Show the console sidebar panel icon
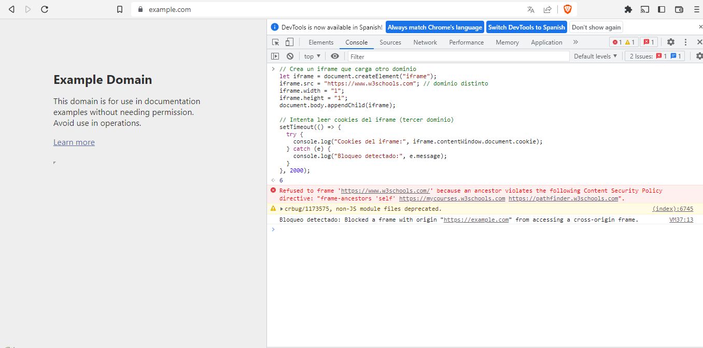703x348 pixels. tap(275, 56)
